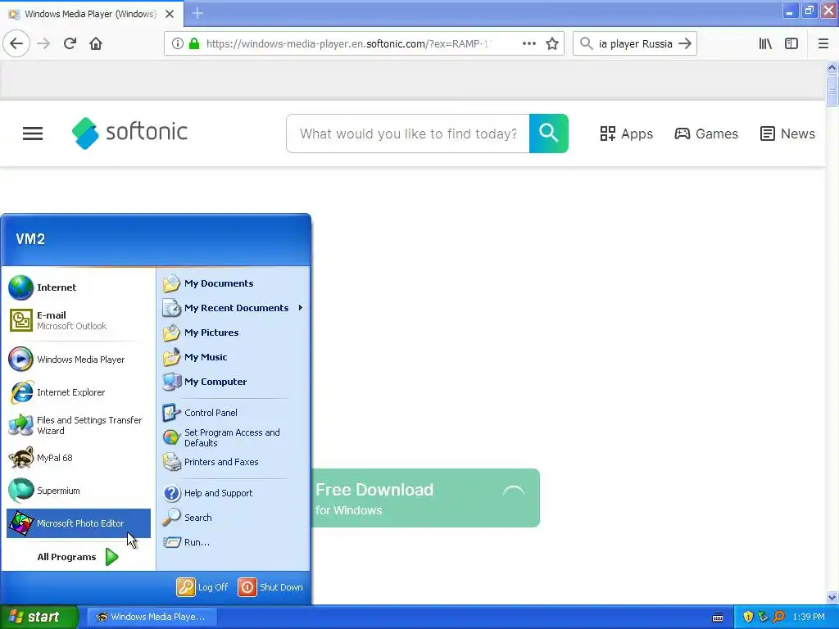Open E-mail Microsoft Outlook
This screenshot has height=629, width=839.
[x=79, y=320]
